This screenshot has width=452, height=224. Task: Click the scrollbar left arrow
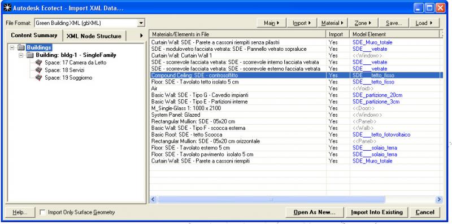click(153, 199)
